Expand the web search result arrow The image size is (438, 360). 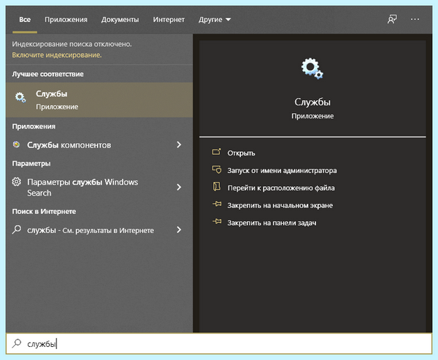[179, 230]
